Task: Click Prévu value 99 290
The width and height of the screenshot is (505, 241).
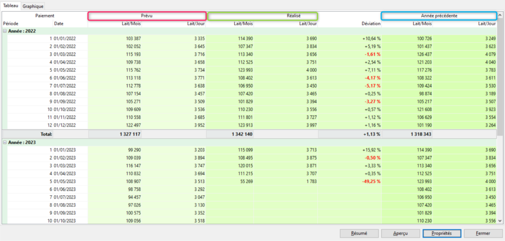Action: pyautogui.click(x=135, y=150)
